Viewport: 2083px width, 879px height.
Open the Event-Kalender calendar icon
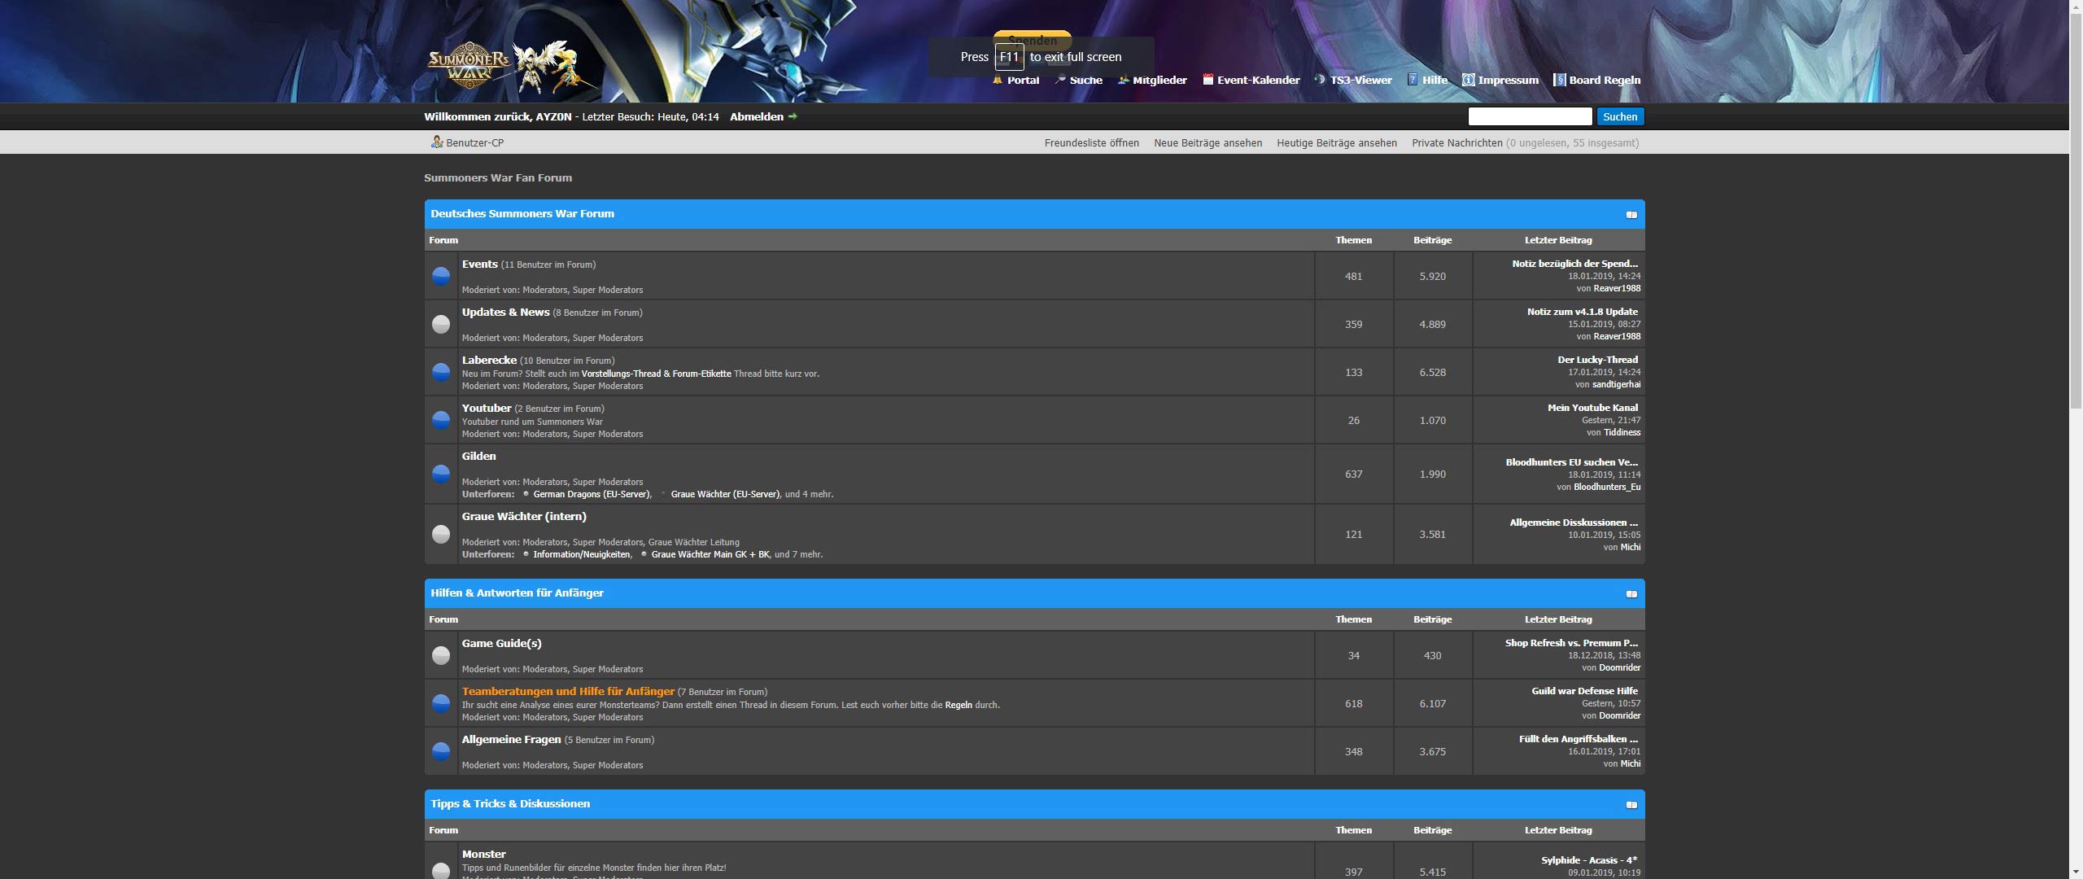click(1208, 80)
